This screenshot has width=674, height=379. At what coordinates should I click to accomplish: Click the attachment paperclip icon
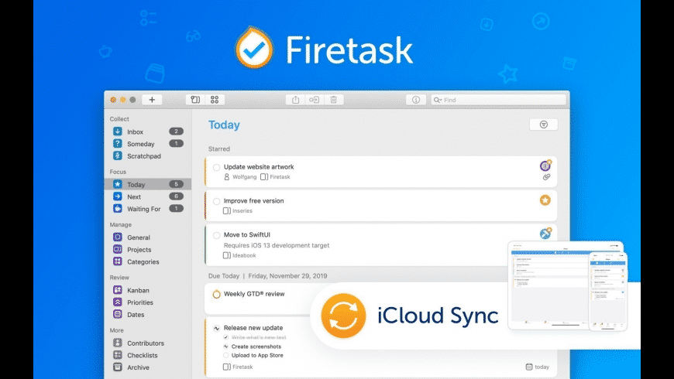(x=546, y=177)
